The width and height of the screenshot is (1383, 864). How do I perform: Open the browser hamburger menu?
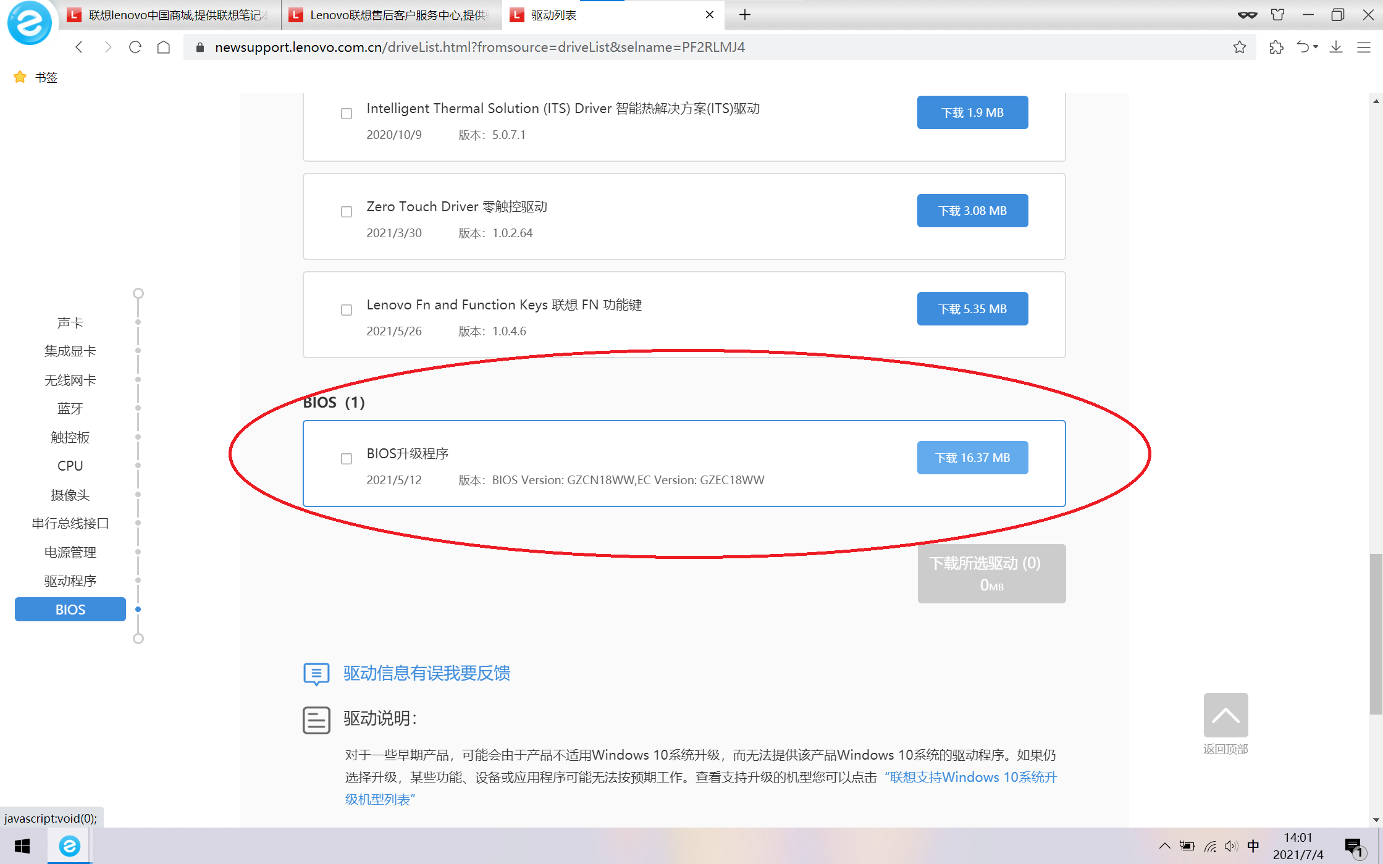[1364, 47]
